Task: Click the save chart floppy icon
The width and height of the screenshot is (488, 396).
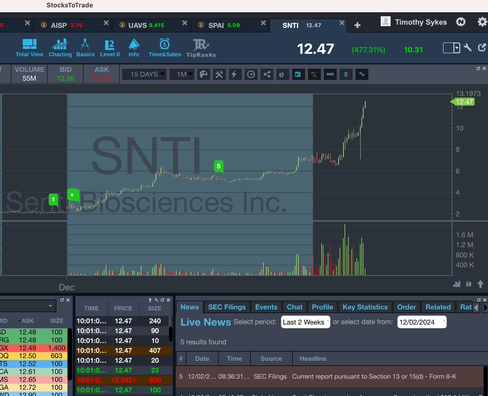Action: pyautogui.click(x=468, y=284)
